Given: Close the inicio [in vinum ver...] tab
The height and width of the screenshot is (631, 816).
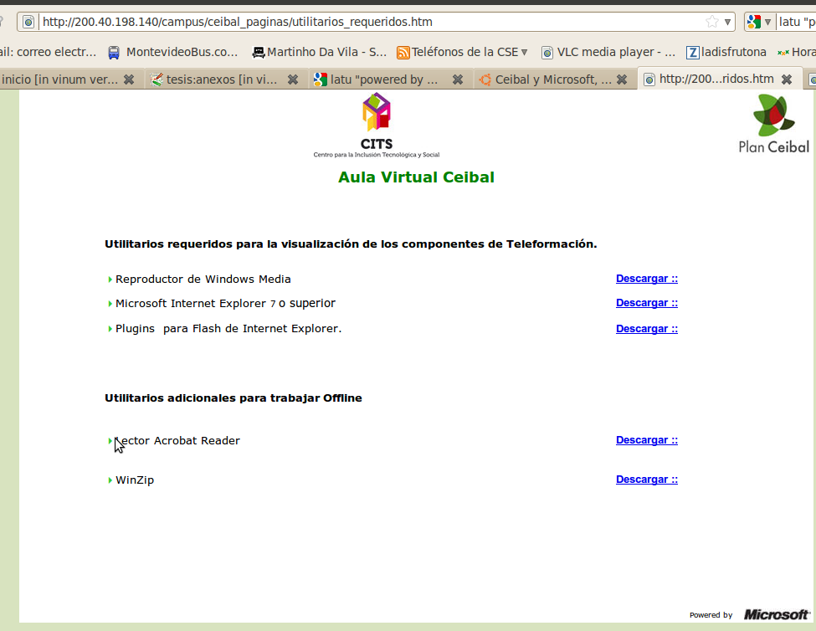Looking at the screenshot, I should coord(129,80).
